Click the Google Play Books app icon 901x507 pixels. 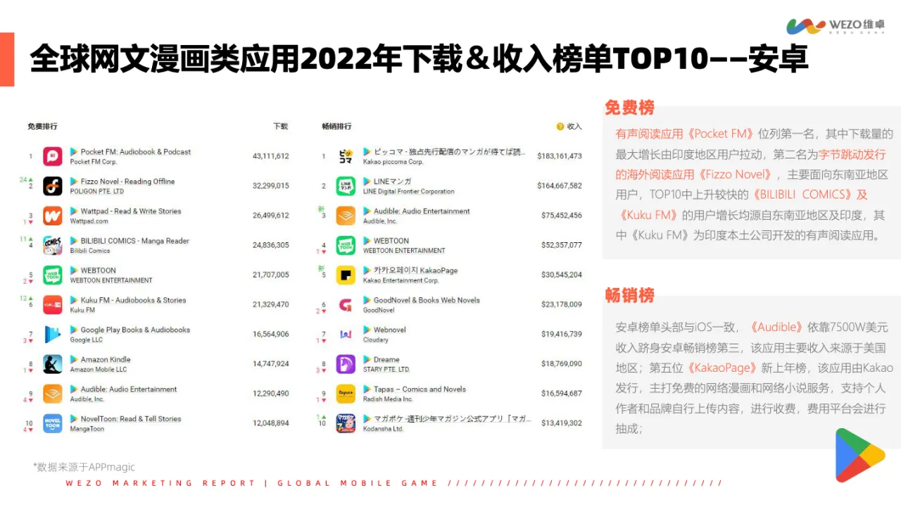(x=52, y=334)
